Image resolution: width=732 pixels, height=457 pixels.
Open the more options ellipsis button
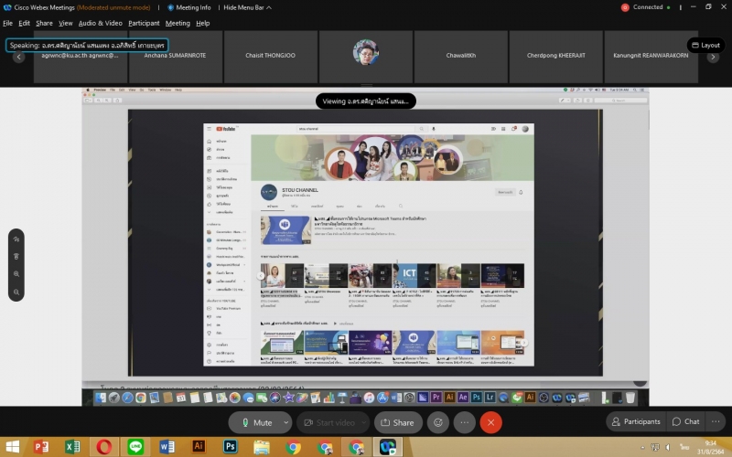click(465, 422)
